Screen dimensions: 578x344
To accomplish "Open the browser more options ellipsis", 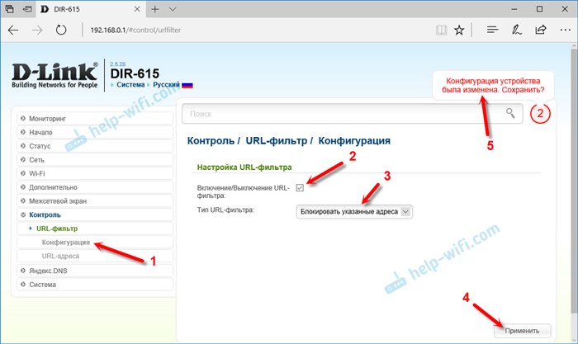I will 565,30.
